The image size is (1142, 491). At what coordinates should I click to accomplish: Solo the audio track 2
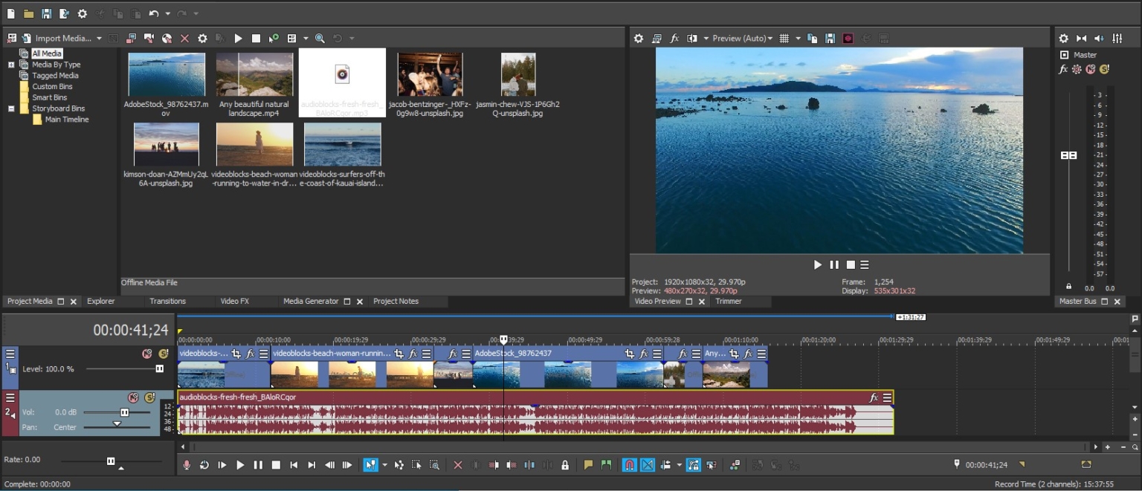pyautogui.click(x=149, y=397)
